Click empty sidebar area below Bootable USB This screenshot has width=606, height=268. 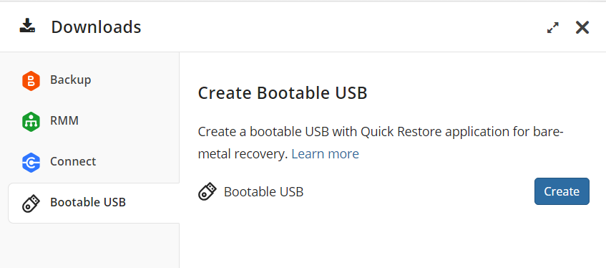89,246
